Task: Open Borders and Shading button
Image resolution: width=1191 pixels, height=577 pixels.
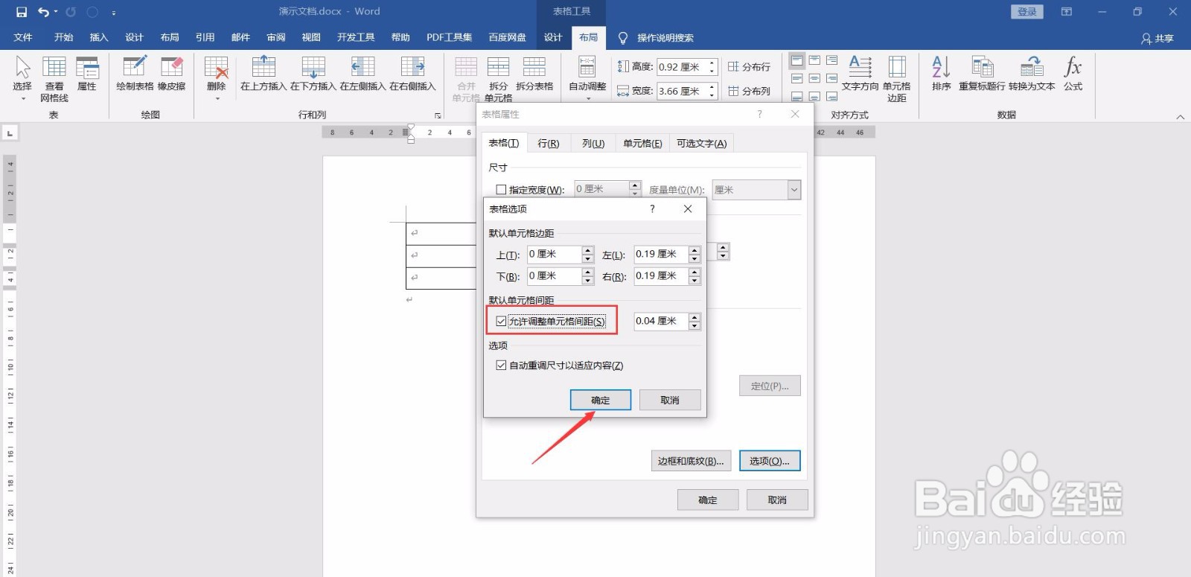Action: tap(691, 461)
